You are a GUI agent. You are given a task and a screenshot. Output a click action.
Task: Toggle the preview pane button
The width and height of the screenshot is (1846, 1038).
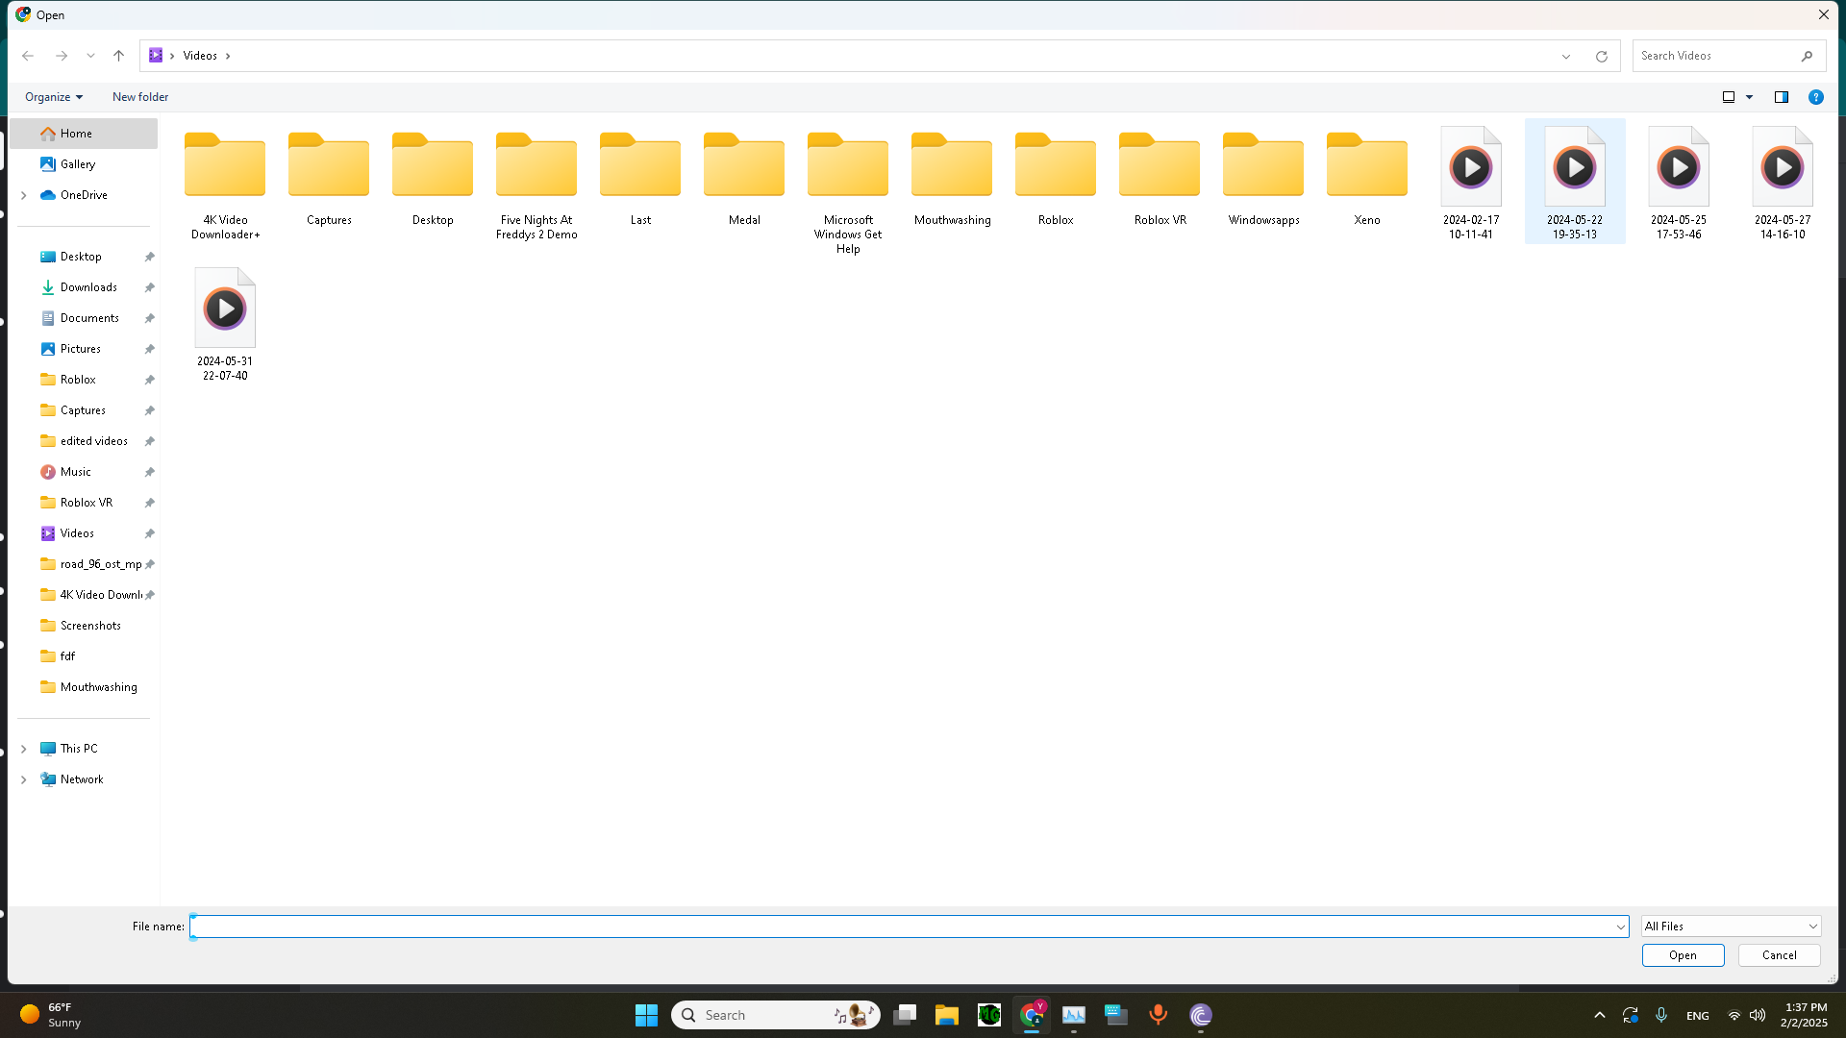pyautogui.click(x=1781, y=97)
